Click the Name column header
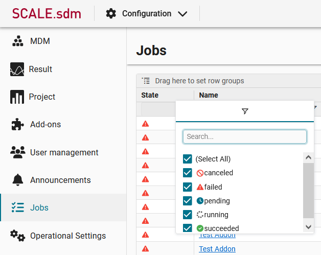Screen dimensions: 321x255 209,95
